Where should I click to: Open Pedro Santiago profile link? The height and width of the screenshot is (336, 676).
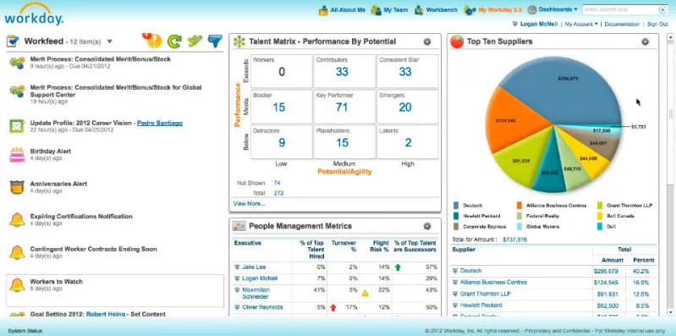pos(160,123)
